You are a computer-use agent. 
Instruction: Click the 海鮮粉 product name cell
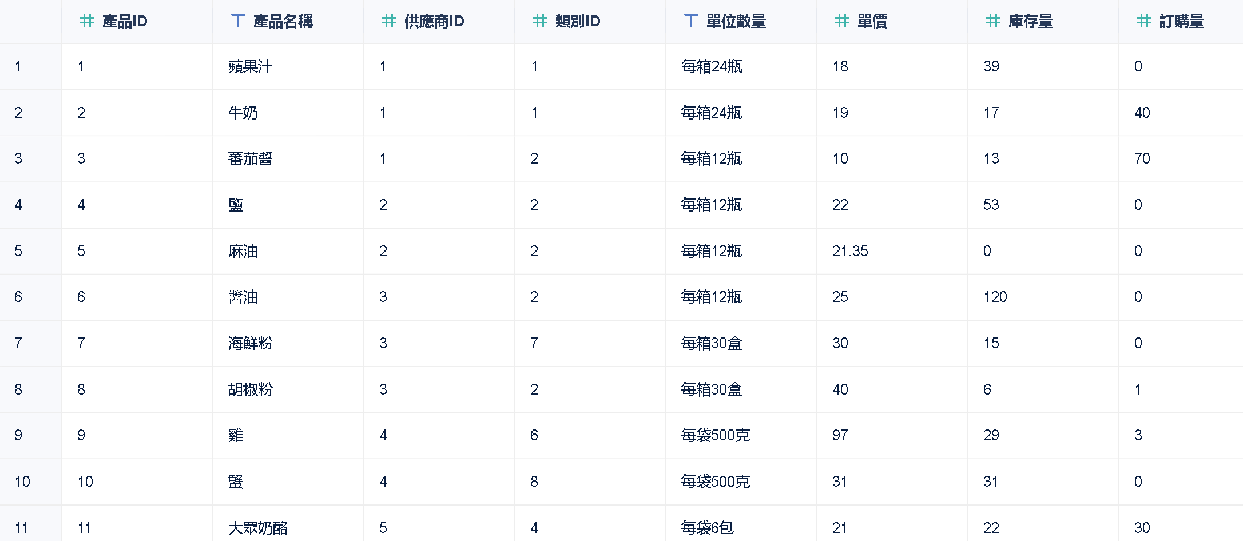point(251,343)
